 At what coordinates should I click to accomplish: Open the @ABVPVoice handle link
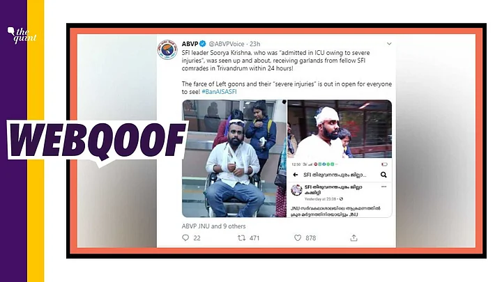tap(227, 44)
